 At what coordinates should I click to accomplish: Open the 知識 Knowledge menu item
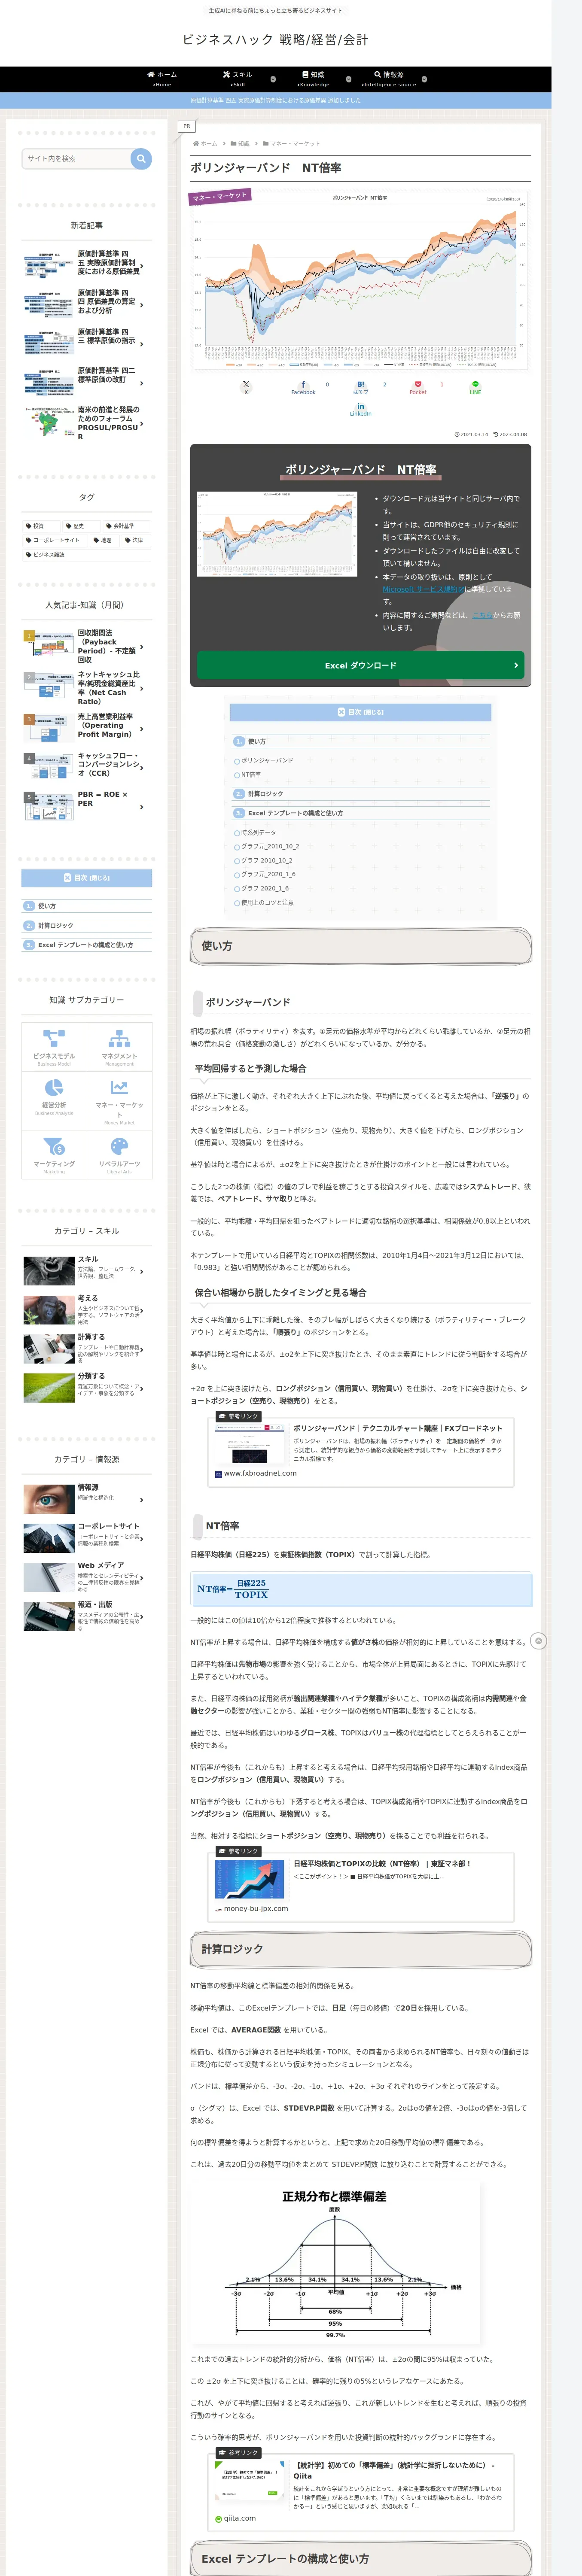(313, 79)
